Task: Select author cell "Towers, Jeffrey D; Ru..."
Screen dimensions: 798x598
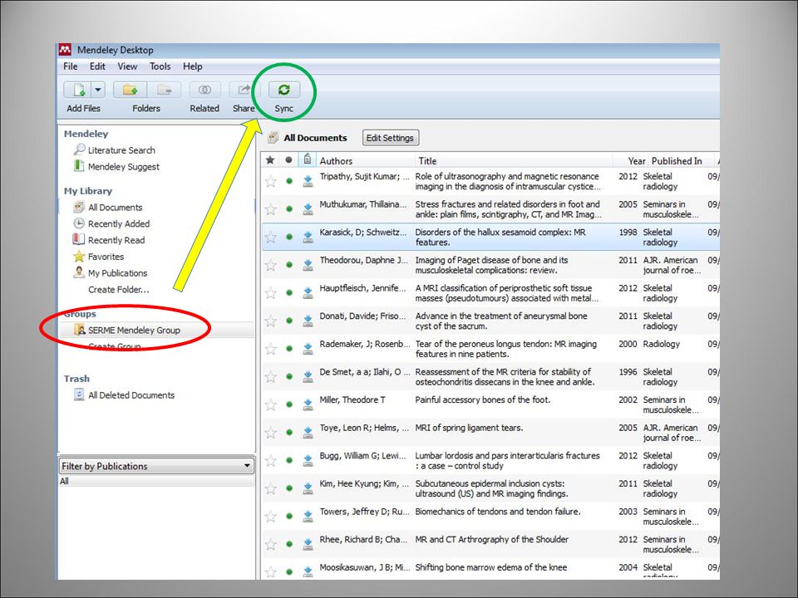Action: (364, 512)
